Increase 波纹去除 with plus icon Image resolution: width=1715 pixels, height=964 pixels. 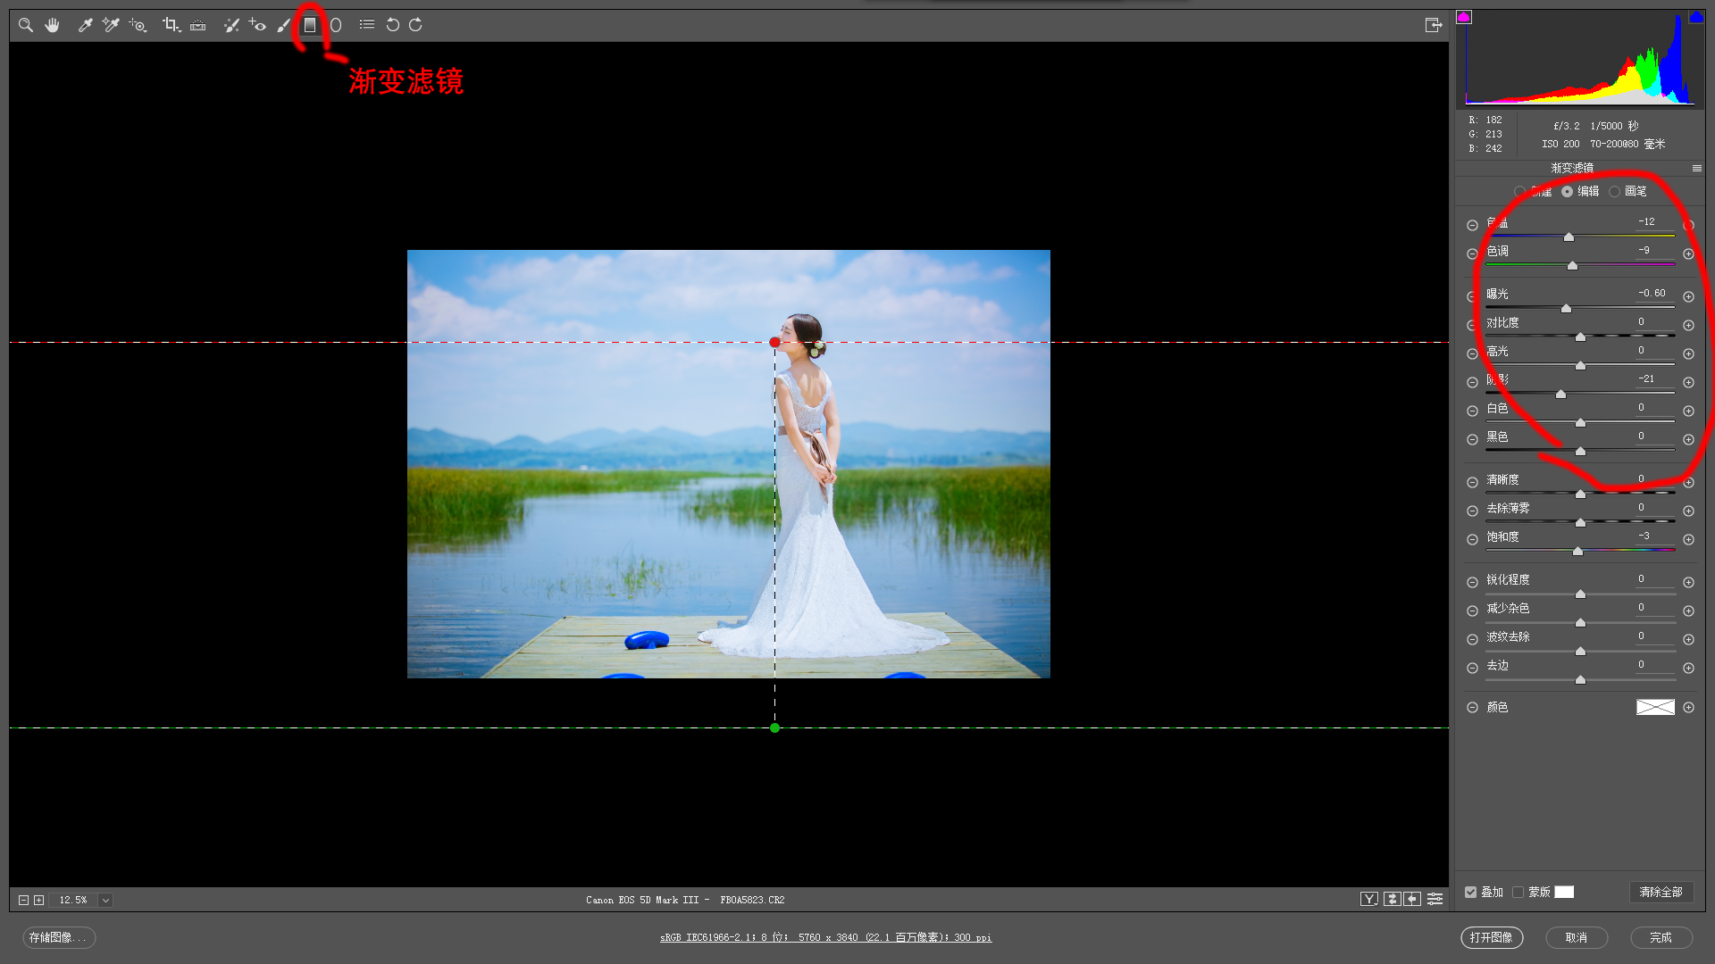pos(1688,640)
